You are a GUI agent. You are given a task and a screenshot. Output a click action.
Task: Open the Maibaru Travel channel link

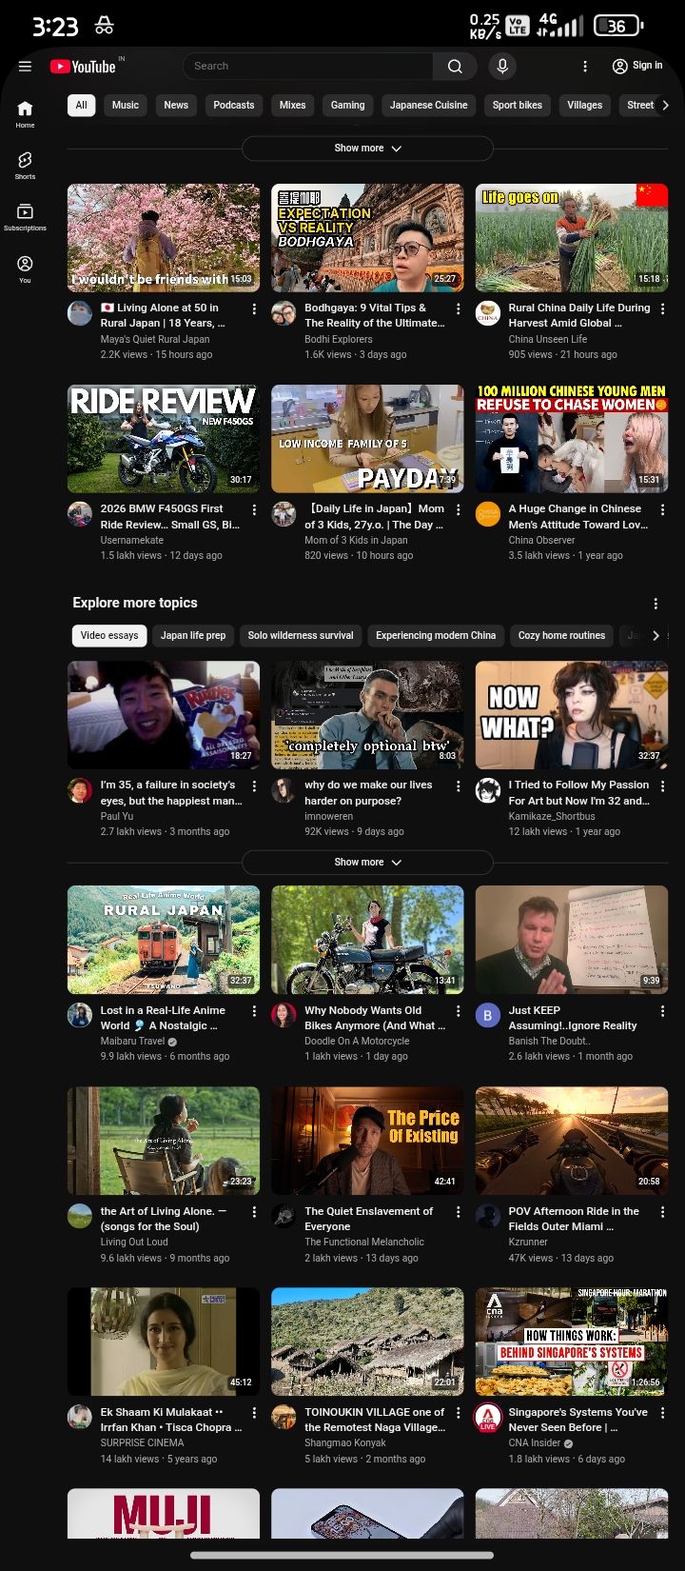click(132, 1041)
